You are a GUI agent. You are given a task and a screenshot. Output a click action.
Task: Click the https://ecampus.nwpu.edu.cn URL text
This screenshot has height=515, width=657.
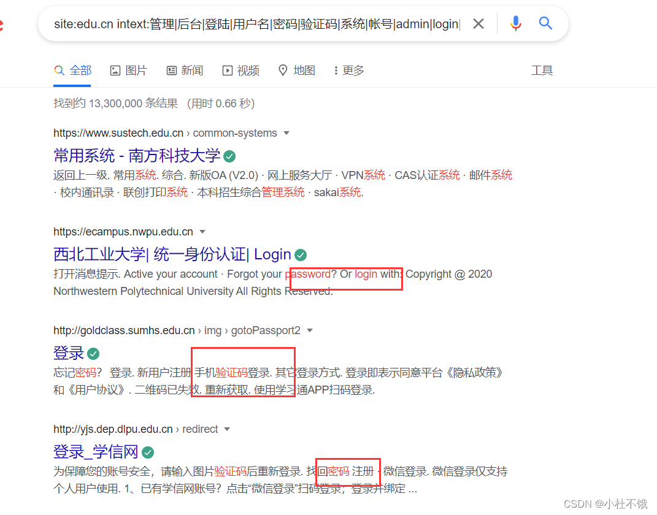point(123,232)
